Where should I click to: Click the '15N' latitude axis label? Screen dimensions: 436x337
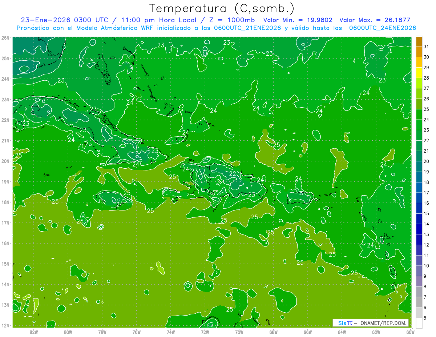[x=5, y=264]
